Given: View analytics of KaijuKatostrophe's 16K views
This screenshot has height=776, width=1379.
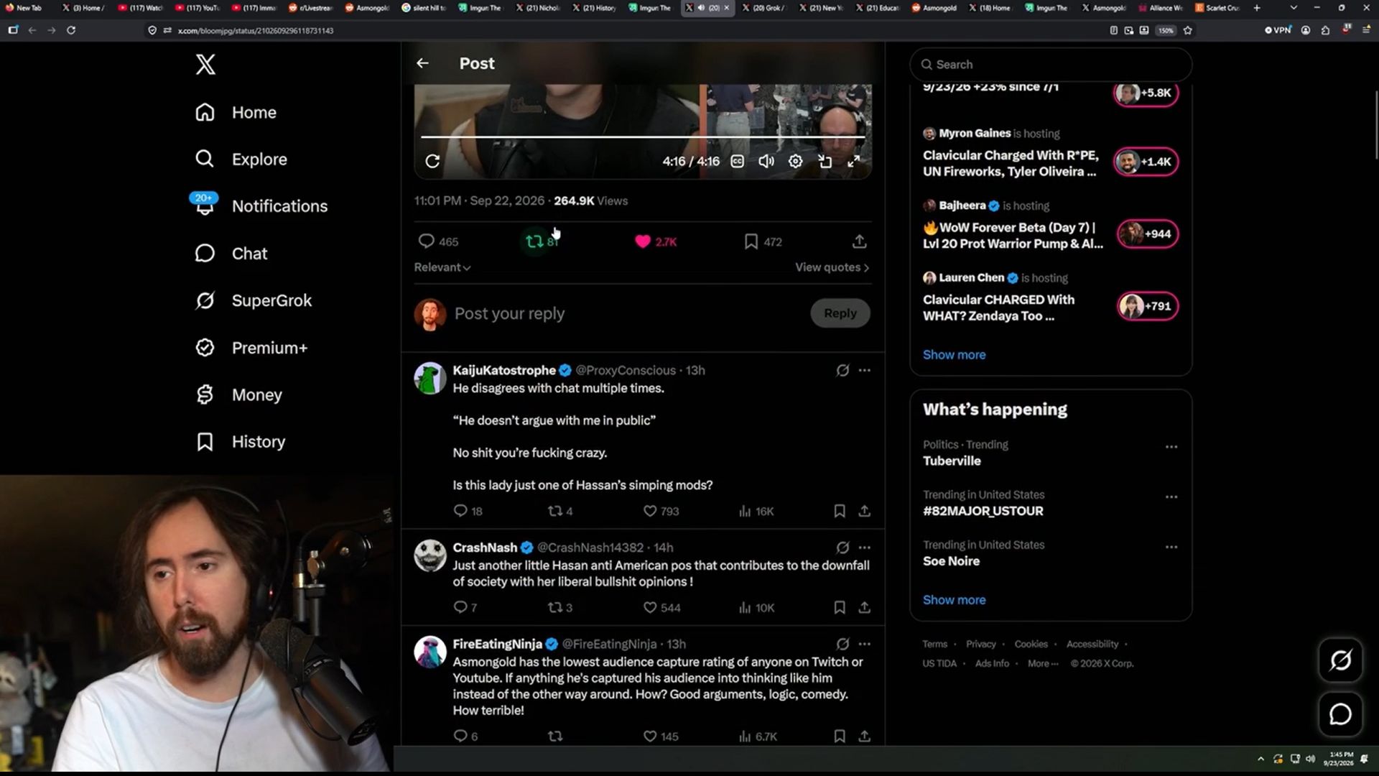Looking at the screenshot, I should 756,511.
